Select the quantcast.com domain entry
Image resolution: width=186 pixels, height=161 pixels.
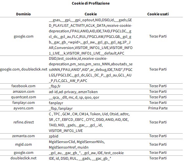point(24,97)
